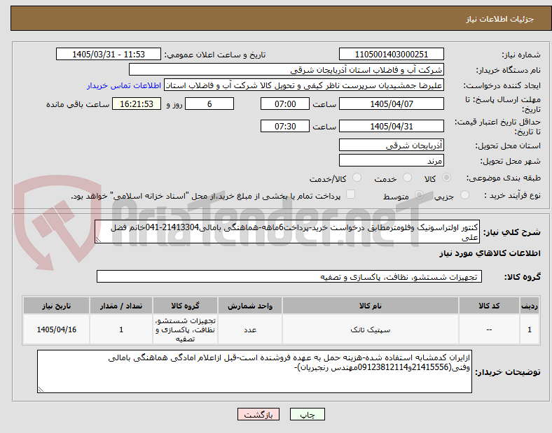
Task: Click the buyer notes textarea
Action: (254, 371)
